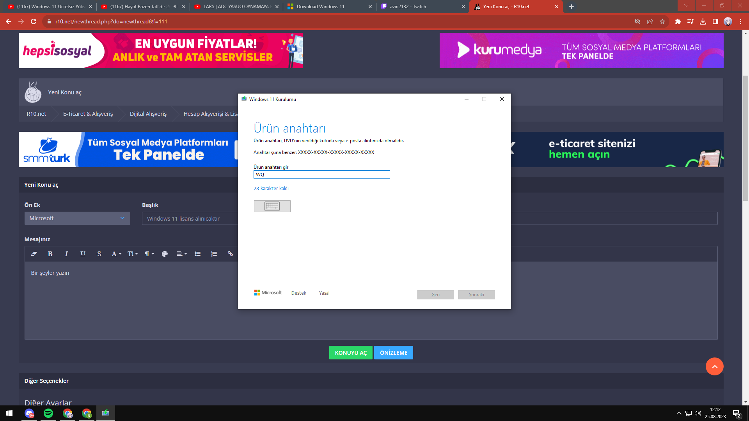The width and height of the screenshot is (749, 421).
Task: Bookmark this page with the star icon
Action: click(662, 21)
